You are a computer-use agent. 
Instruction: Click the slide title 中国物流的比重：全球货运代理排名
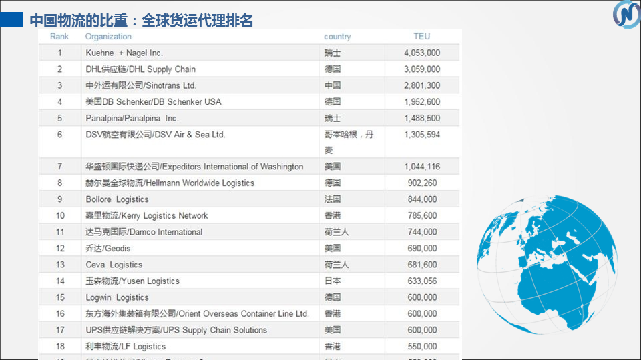click(141, 21)
